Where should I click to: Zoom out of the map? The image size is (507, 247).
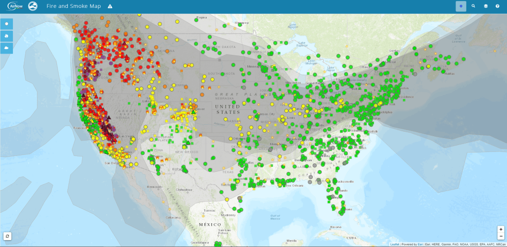(501, 236)
